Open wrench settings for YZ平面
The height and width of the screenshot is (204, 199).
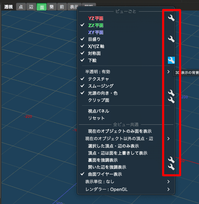[x=171, y=18]
